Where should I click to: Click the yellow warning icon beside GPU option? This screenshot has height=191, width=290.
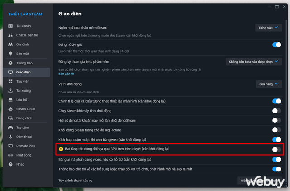pyautogui.click(x=61, y=149)
